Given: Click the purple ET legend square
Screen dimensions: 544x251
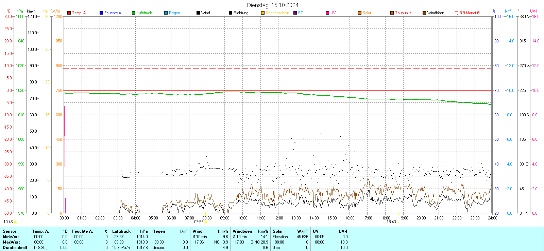Looking at the screenshot, I should 295,13.
